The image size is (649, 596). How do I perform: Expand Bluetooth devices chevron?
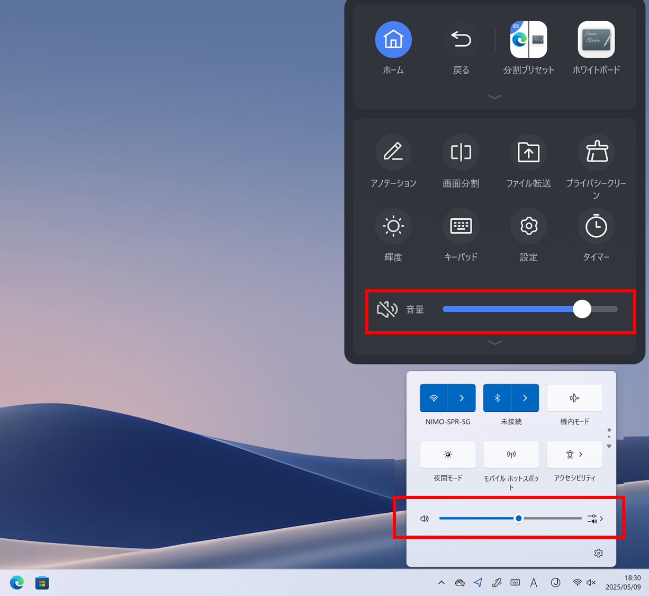coord(525,398)
